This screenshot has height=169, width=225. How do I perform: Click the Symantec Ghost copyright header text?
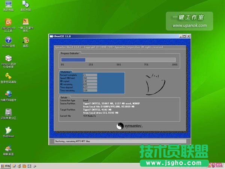pyautogui.click(x=109, y=47)
